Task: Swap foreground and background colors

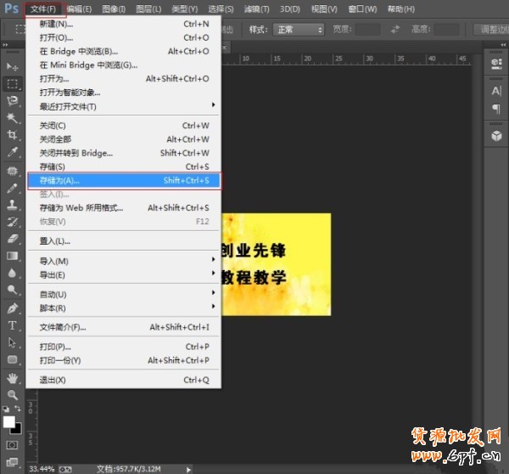Action: pos(21,414)
